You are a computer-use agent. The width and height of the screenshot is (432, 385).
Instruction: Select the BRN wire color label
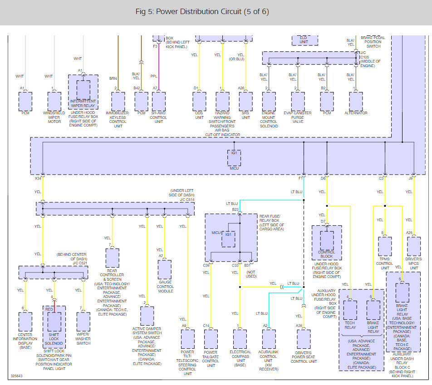(x=113, y=78)
